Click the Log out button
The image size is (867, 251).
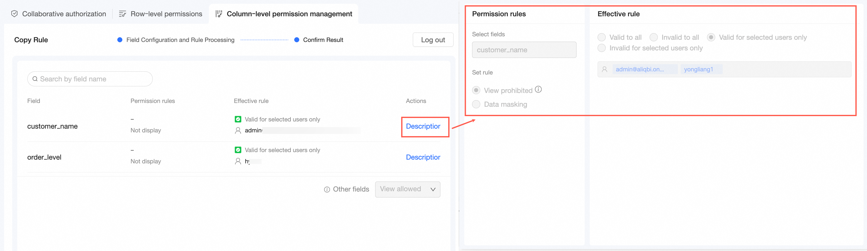(433, 40)
